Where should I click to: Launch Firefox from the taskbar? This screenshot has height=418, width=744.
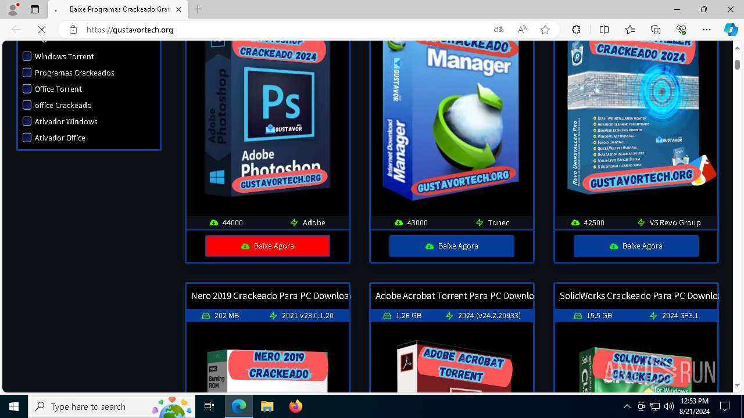point(296,406)
